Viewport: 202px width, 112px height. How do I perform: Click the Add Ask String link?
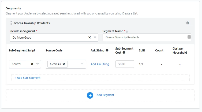(100, 64)
